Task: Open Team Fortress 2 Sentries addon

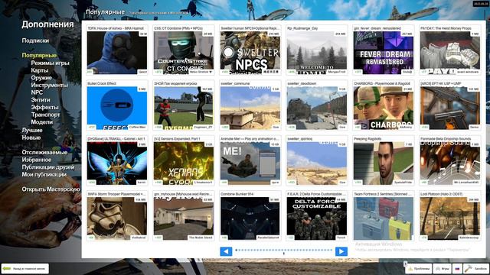Action: tap(384, 216)
